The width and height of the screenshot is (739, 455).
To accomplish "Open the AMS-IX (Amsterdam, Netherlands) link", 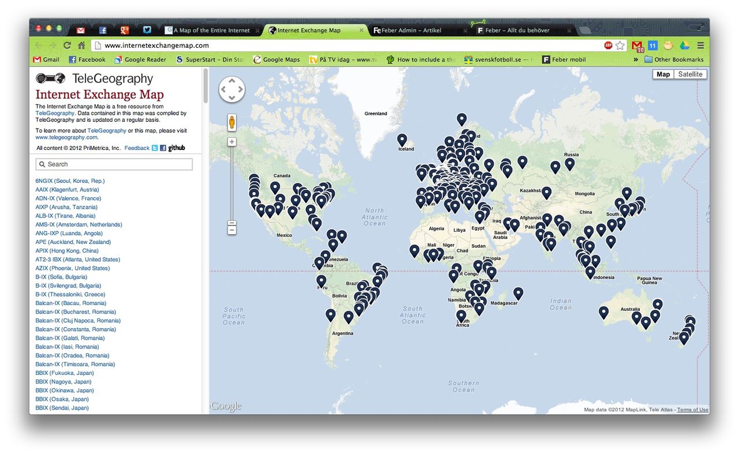I will click(79, 224).
